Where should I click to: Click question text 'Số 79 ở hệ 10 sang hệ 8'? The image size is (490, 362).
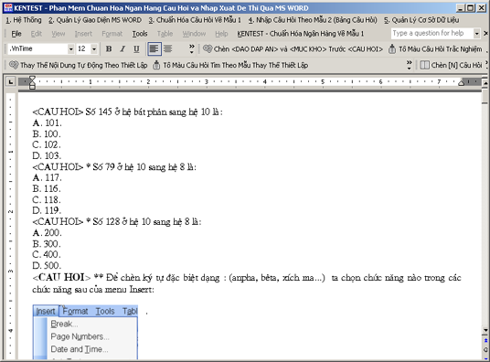[x=139, y=167]
